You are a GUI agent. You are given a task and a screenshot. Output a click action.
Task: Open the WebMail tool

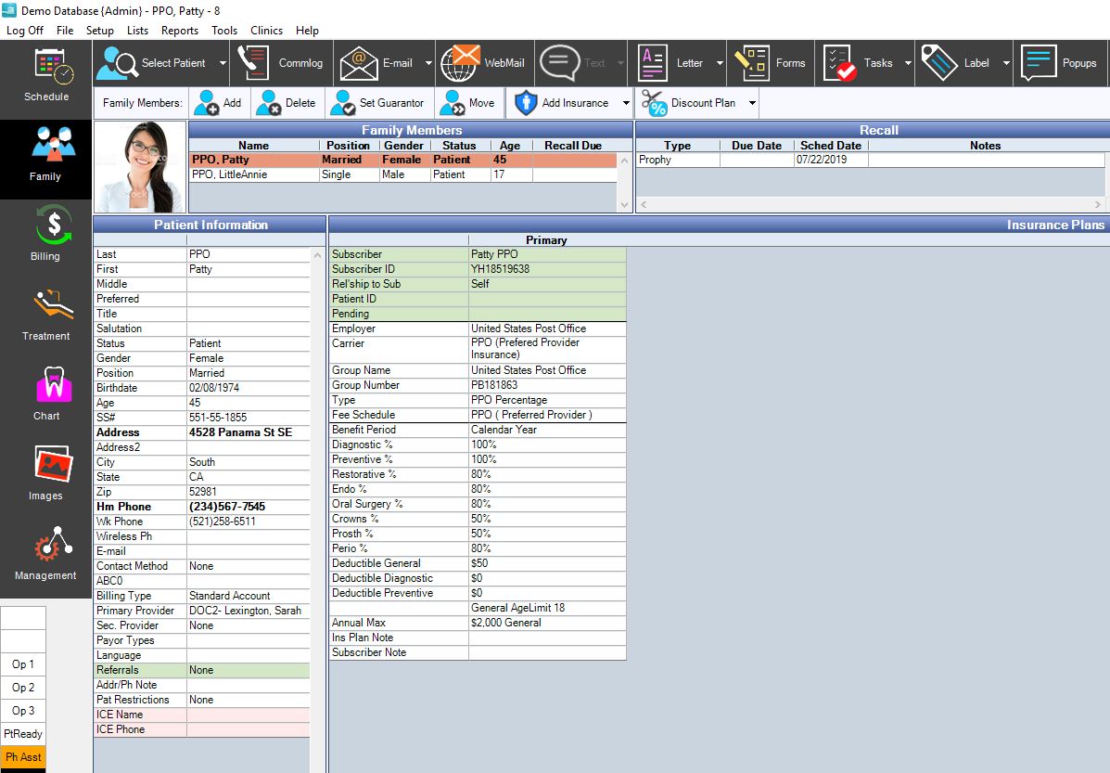click(x=483, y=63)
